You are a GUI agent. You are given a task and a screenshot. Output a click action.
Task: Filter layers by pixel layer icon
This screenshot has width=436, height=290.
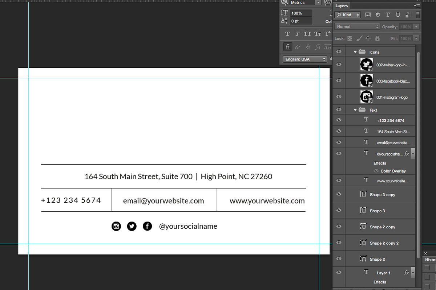click(x=368, y=15)
